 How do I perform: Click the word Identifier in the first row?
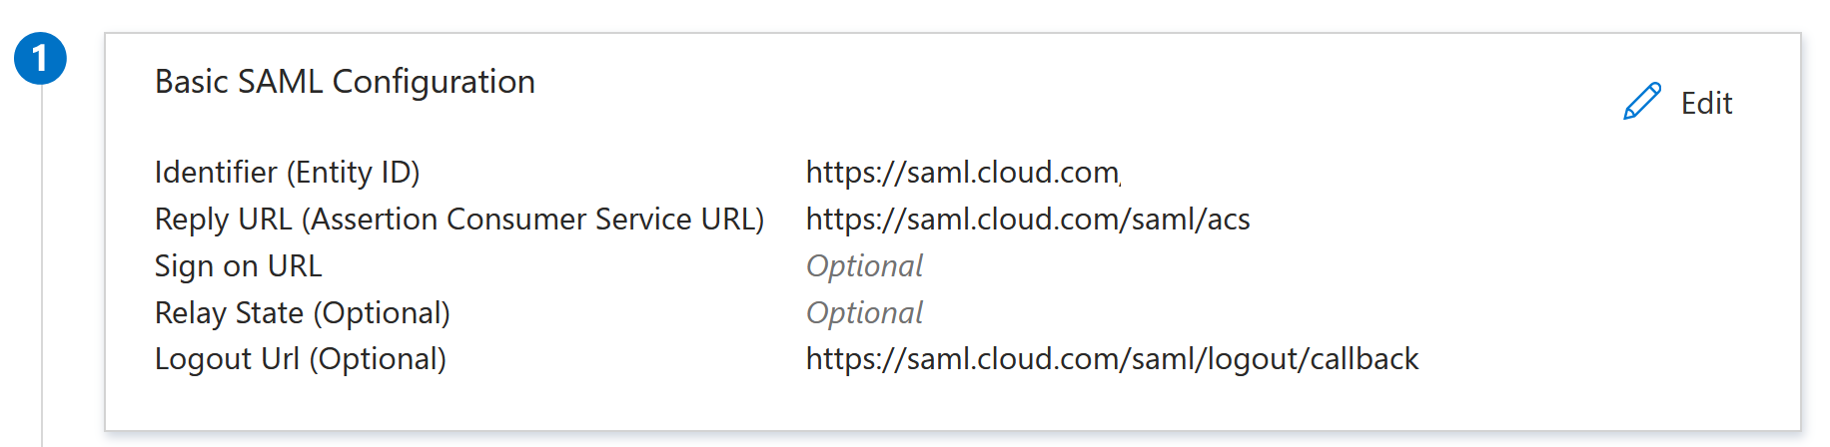[216, 173]
